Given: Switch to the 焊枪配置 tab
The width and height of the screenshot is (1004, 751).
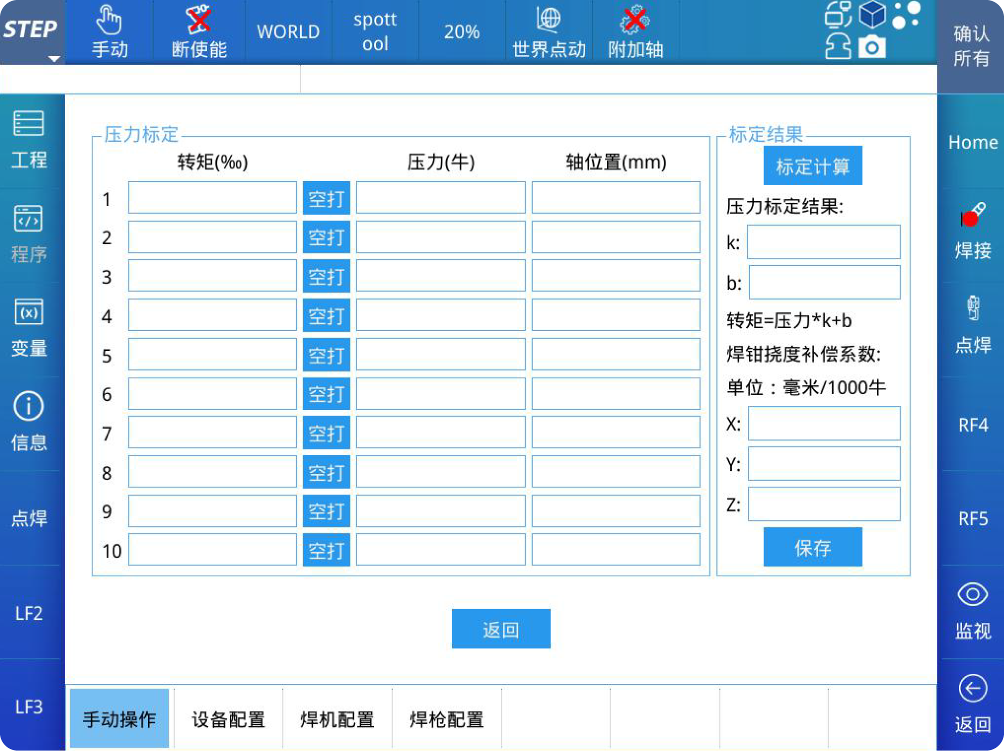Looking at the screenshot, I should (x=447, y=719).
